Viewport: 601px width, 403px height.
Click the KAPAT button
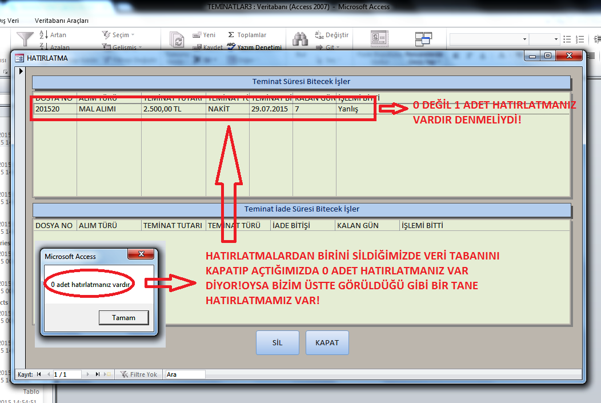[327, 343]
